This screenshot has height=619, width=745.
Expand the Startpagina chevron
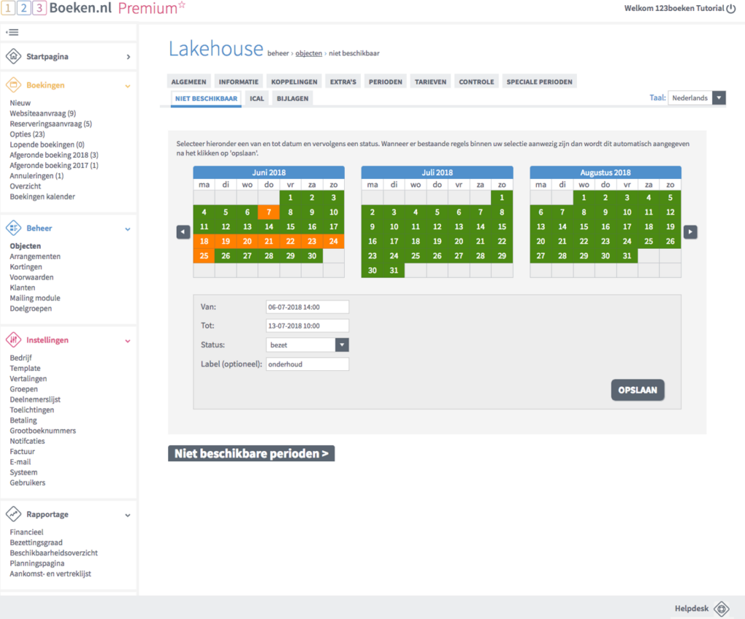tap(128, 57)
